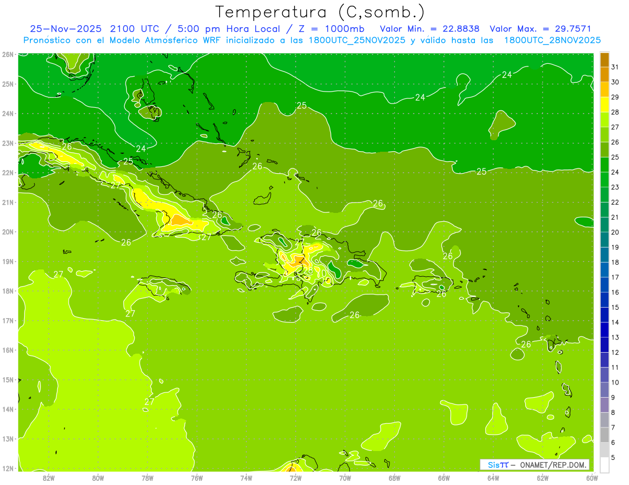The height and width of the screenshot is (485, 629).
Task: Click the bright yellow swatch between legend values 28 and 29
Action: (604, 104)
